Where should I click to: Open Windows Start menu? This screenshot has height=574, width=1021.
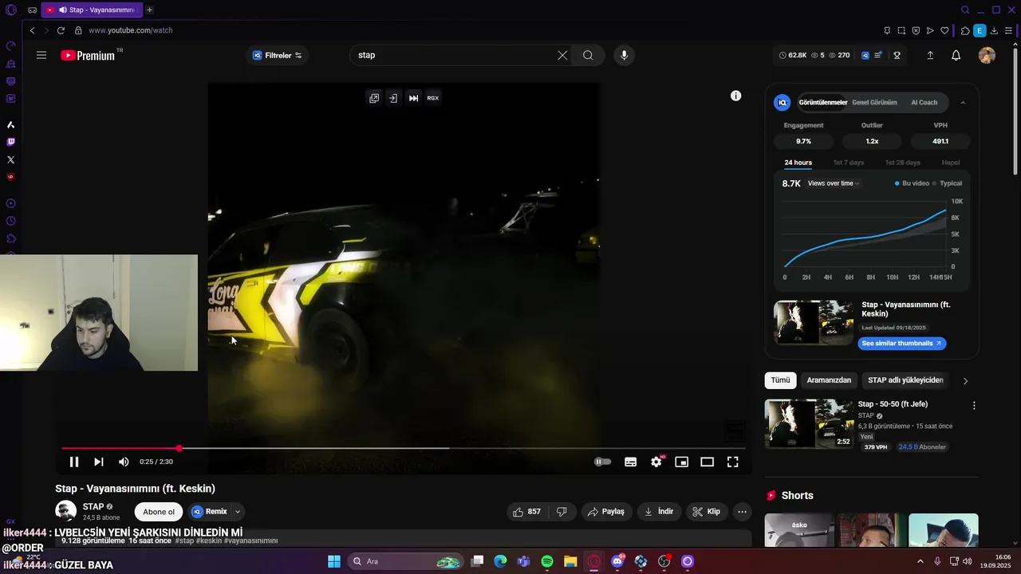[x=334, y=561]
